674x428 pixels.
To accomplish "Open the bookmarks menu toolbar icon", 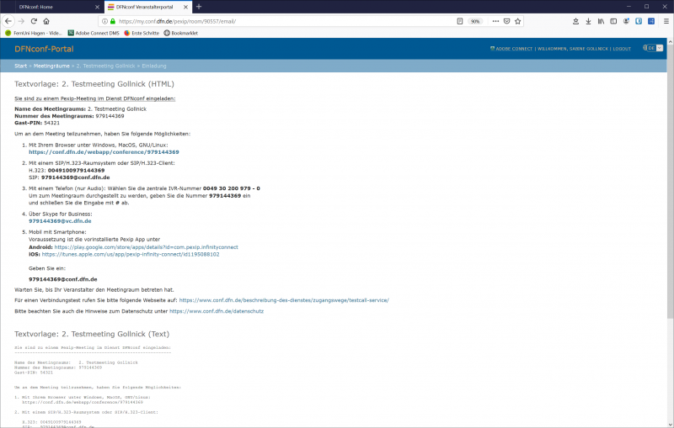I will (575, 21).
